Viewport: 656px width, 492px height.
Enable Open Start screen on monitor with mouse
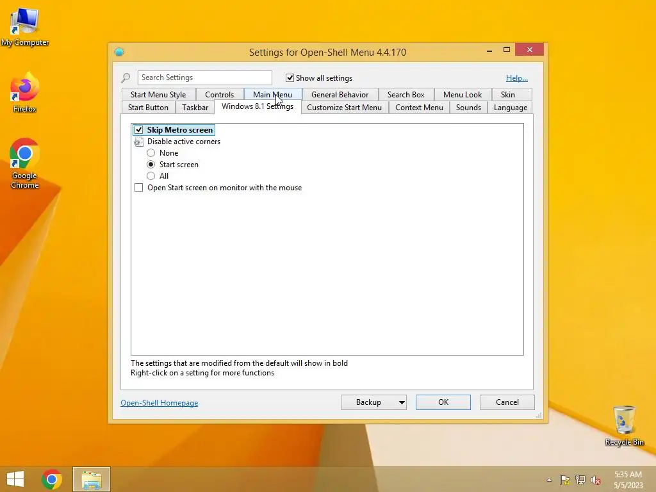pyautogui.click(x=138, y=188)
